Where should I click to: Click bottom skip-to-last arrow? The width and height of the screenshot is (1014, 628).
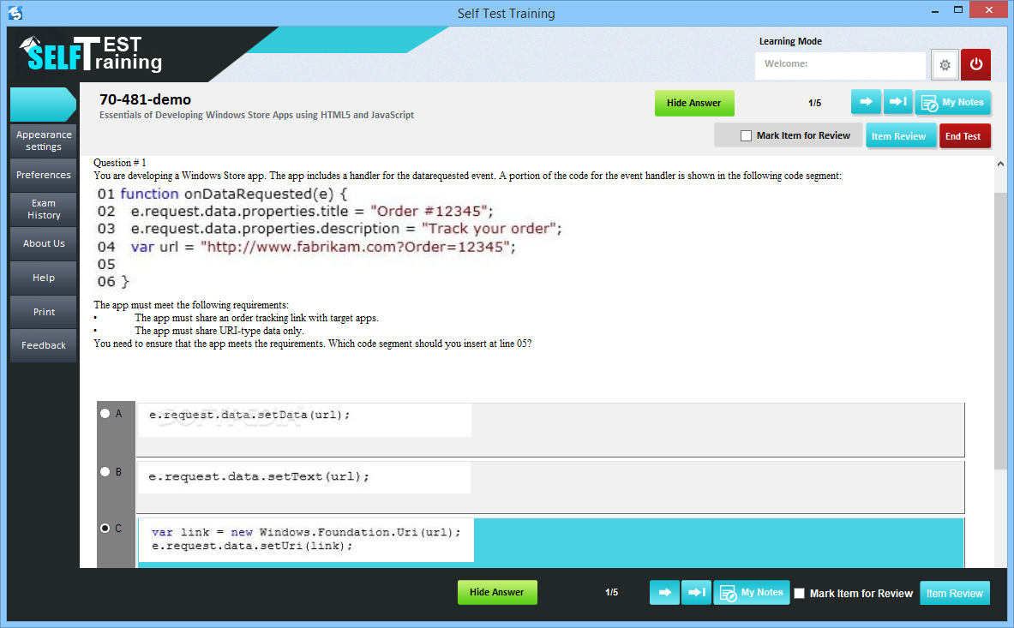(x=696, y=593)
